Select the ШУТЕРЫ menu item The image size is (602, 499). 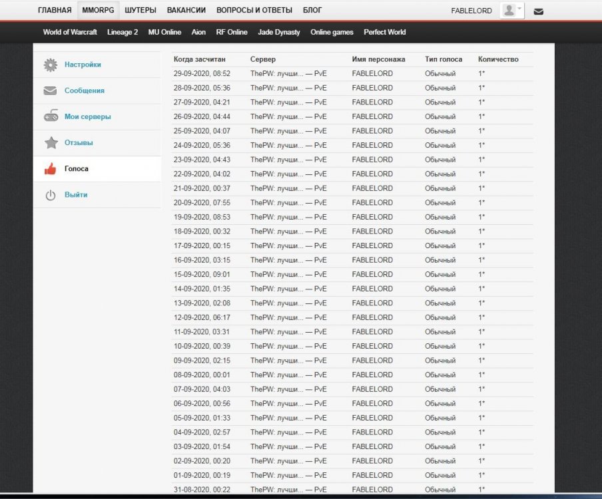tap(141, 11)
